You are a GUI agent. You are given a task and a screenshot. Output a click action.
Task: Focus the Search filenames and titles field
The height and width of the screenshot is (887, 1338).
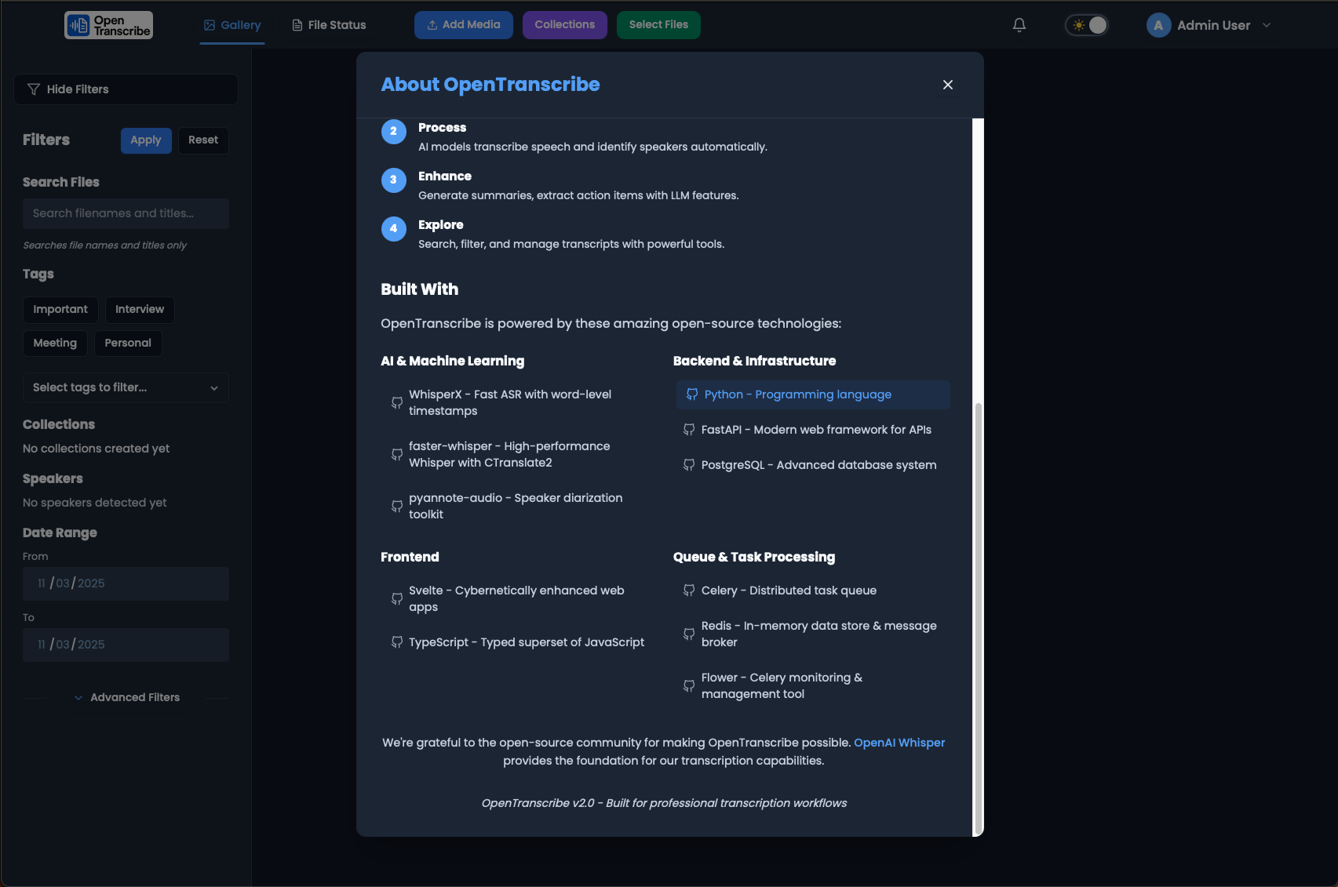[x=126, y=213]
